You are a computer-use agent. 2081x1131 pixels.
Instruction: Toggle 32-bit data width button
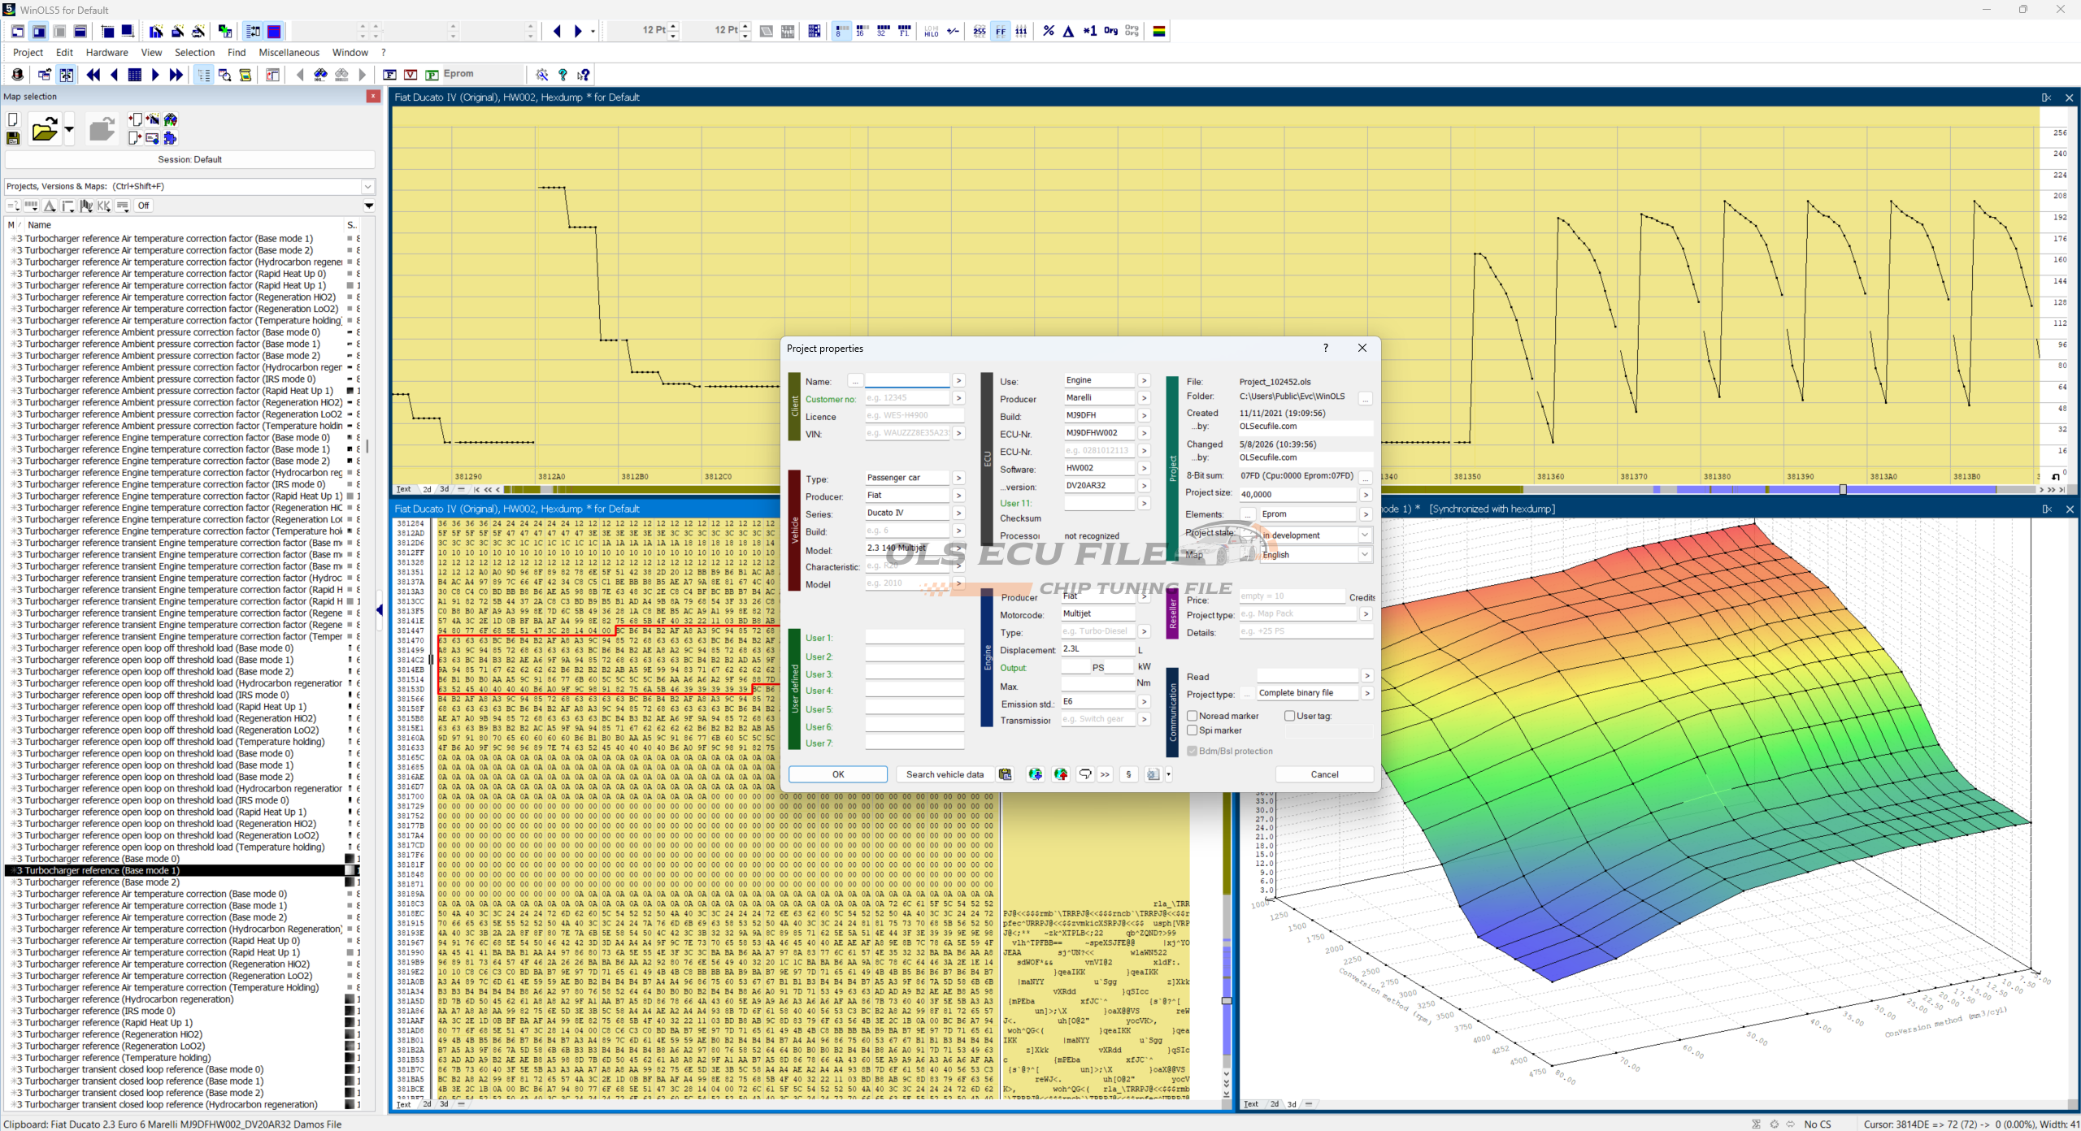pyautogui.click(x=883, y=31)
